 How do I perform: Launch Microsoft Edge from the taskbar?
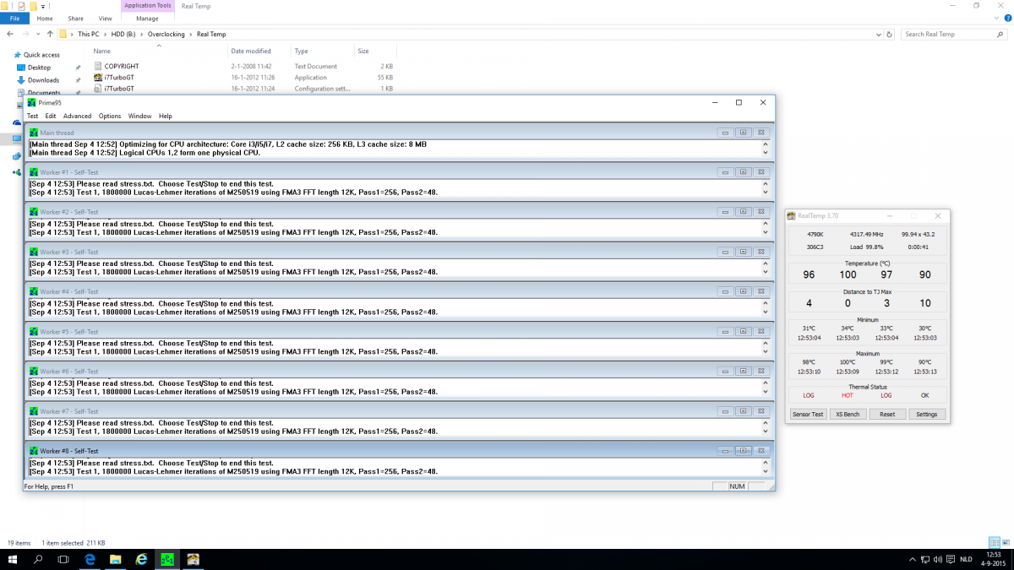[90, 560]
